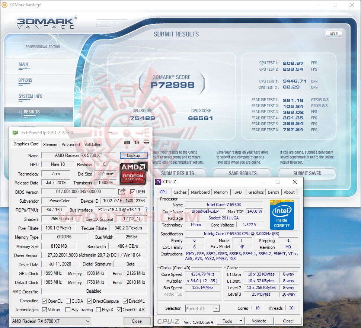
Task: Open the Mainboard tab in CPU-Z
Action: click(200, 192)
